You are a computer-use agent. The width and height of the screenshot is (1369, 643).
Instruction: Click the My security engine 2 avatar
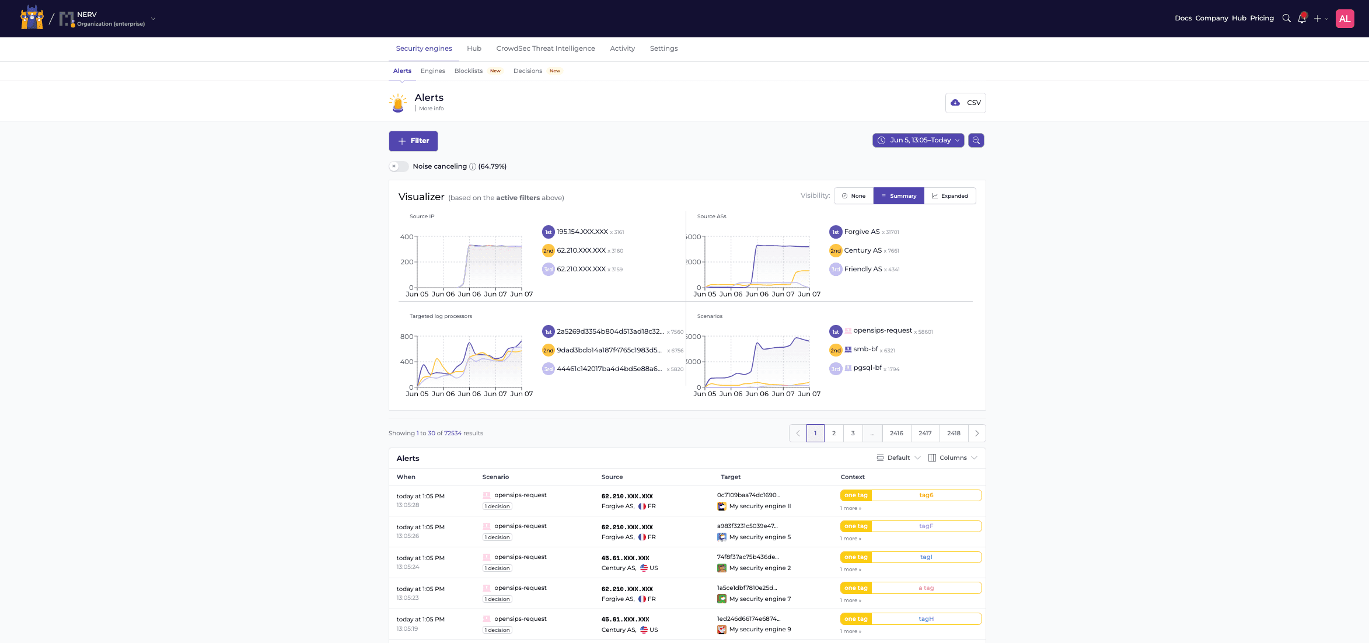(x=722, y=568)
